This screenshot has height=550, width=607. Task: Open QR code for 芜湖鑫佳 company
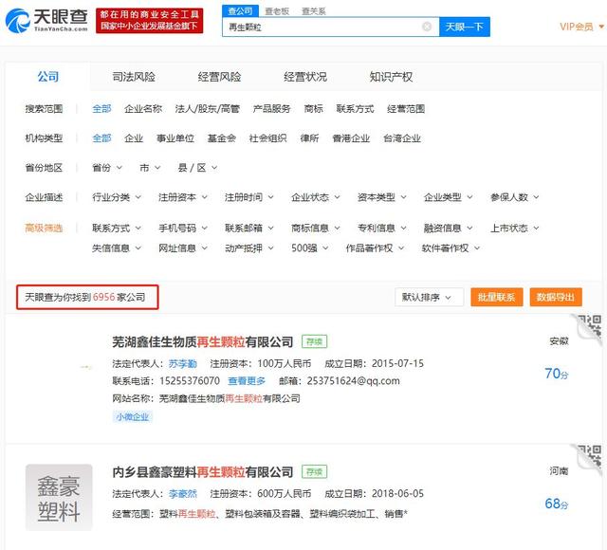589,329
